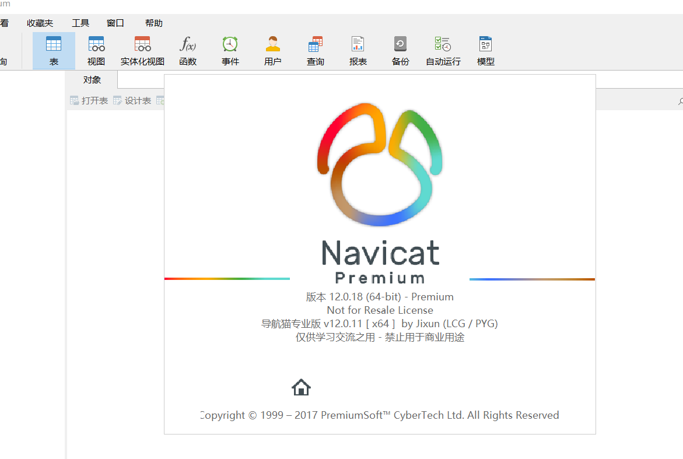The width and height of the screenshot is (683, 459).
Task: Click the Copyright 1999 – 2017 PremiumSoft text
Action: tap(379, 415)
